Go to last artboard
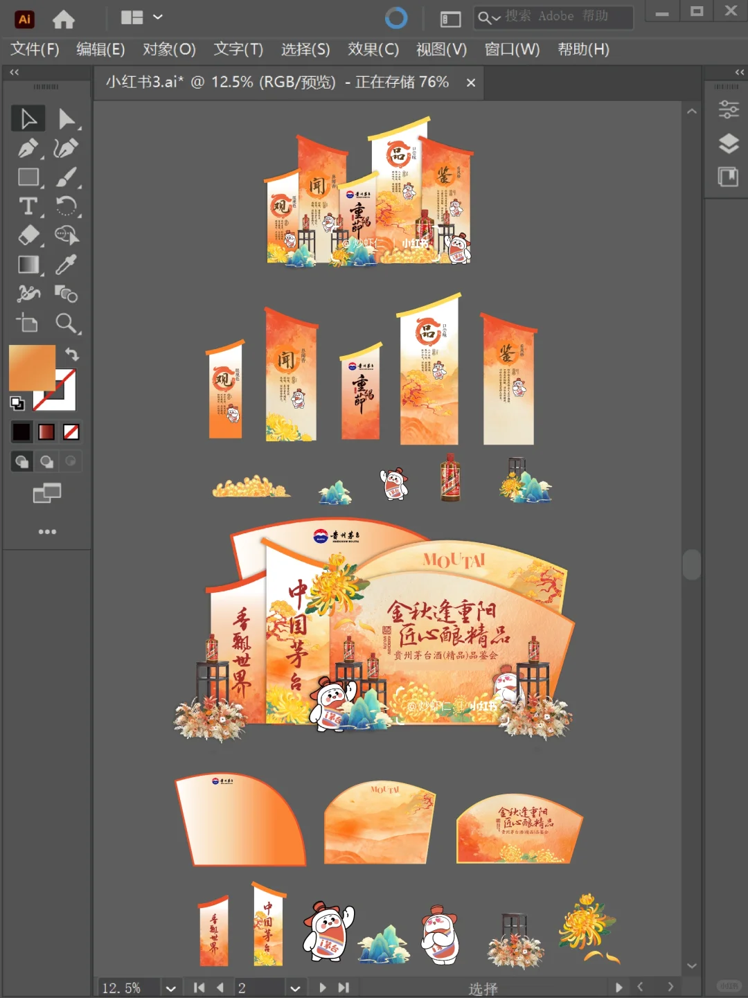 [344, 988]
